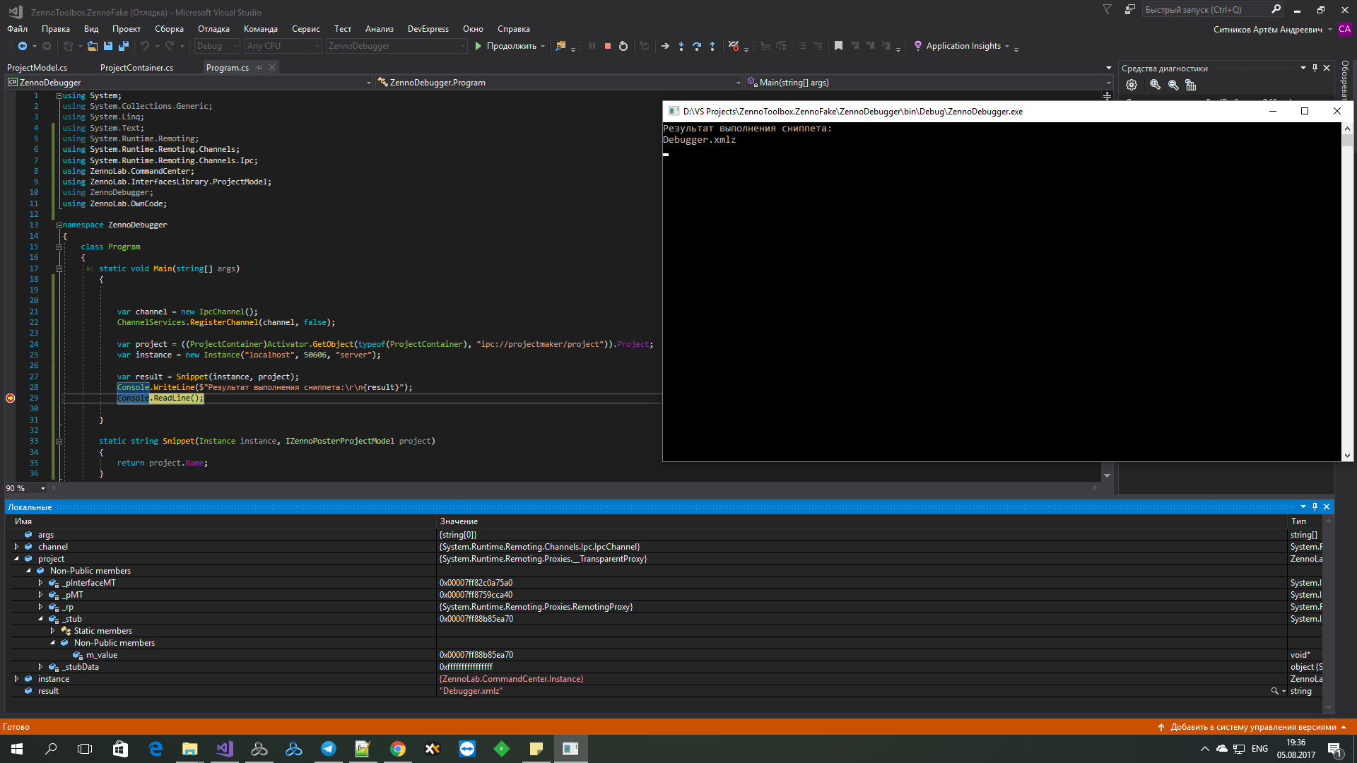Pin the Локальные panel

1315,507
